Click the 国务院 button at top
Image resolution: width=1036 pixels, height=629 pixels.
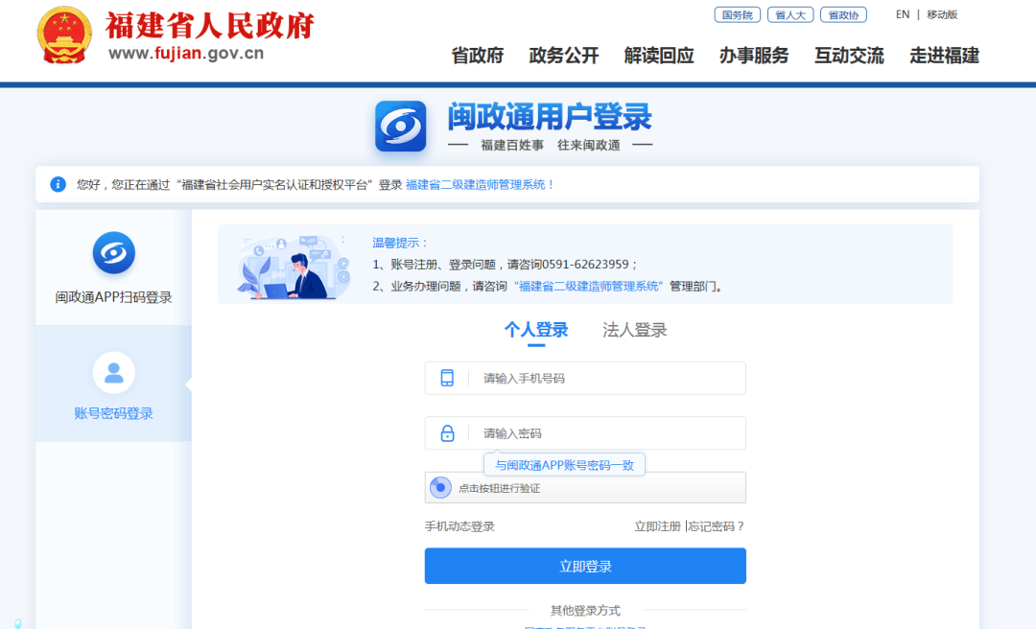(x=737, y=14)
